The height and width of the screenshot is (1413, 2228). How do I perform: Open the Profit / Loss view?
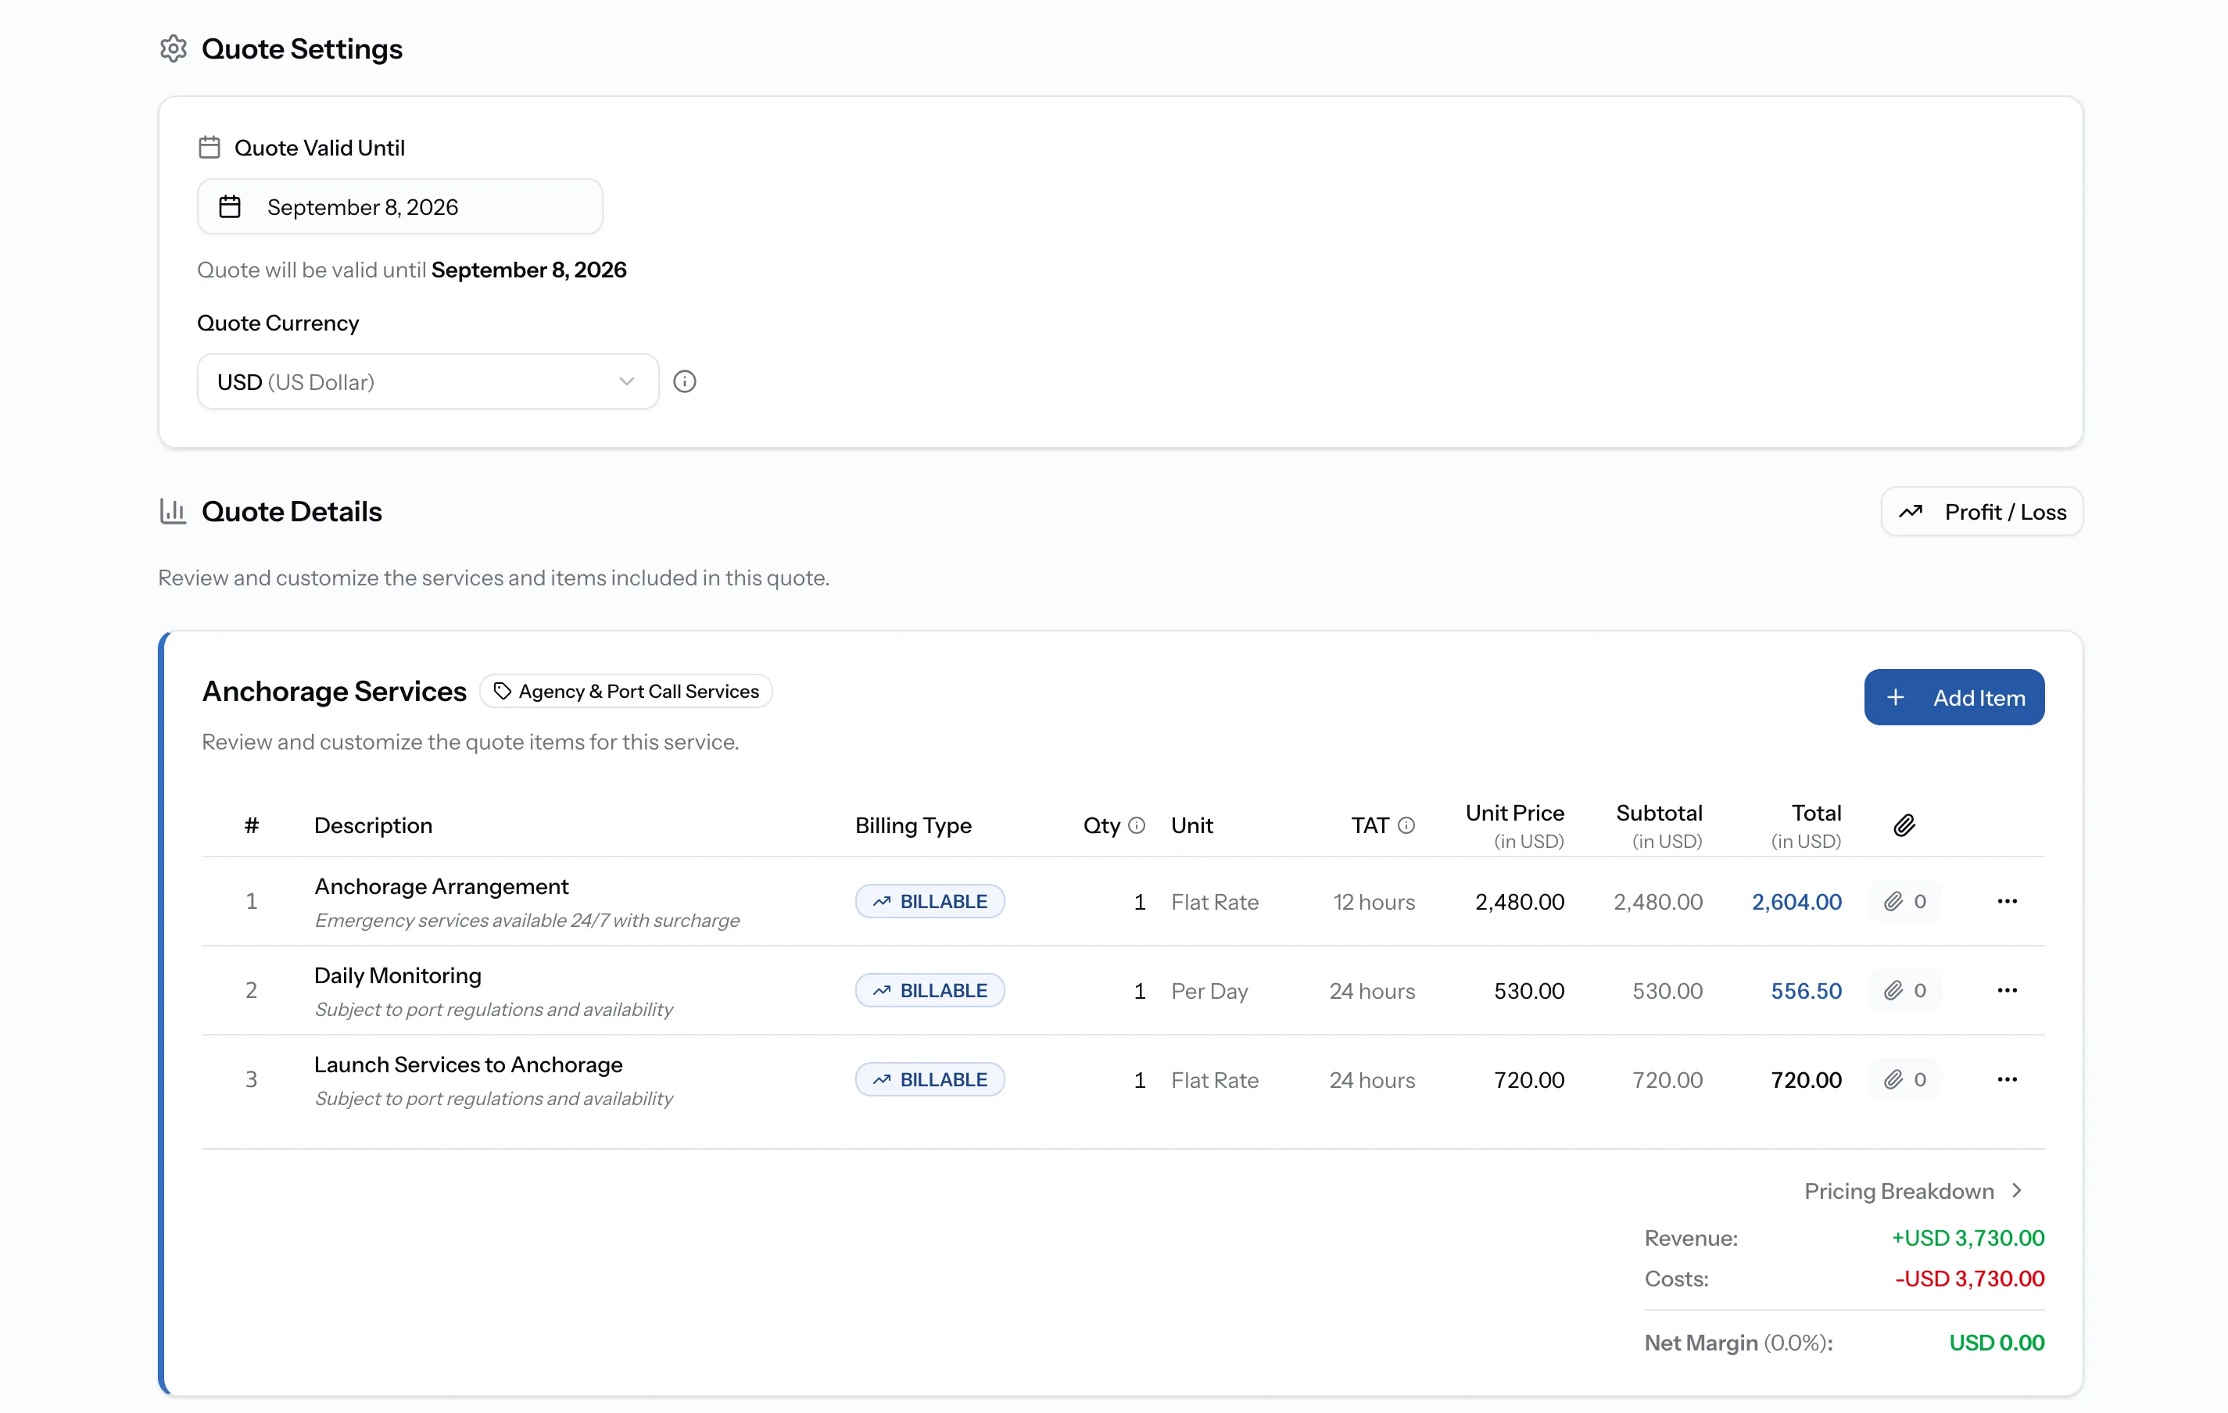click(x=1982, y=511)
